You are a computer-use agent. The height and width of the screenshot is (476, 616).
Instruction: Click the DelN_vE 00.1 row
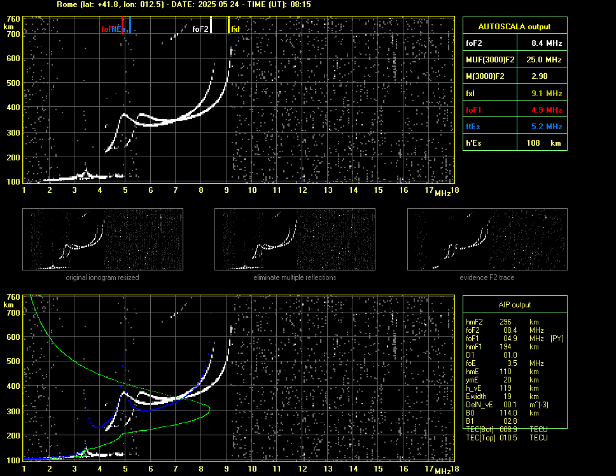coord(507,405)
